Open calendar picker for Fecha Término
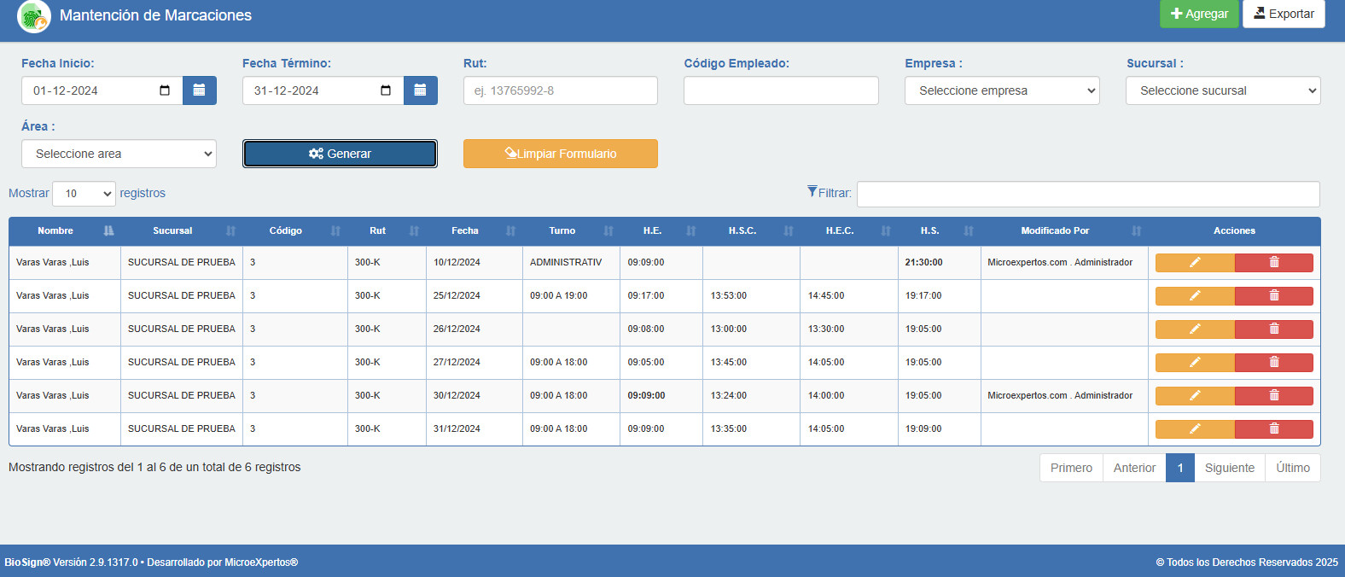This screenshot has width=1345, height=577. point(420,90)
